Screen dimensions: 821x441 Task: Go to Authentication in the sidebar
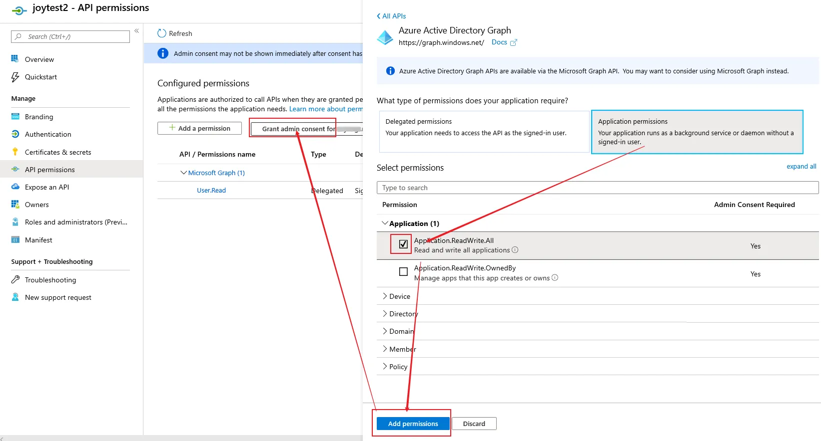point(48,134)
